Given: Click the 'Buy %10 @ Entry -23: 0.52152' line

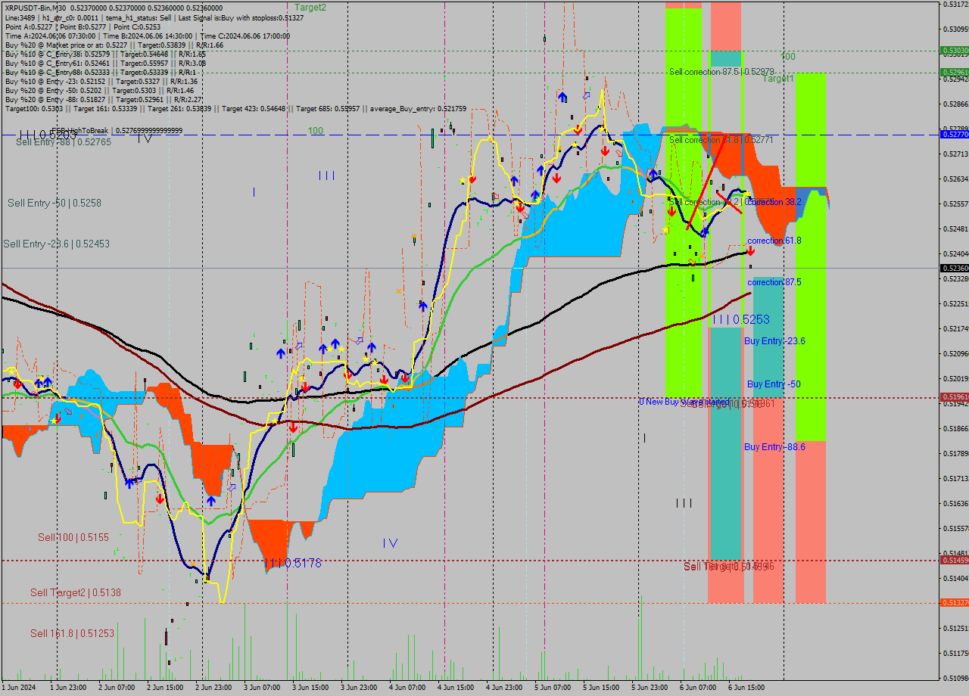Looking at the screenshot, I should pos(101,81).
